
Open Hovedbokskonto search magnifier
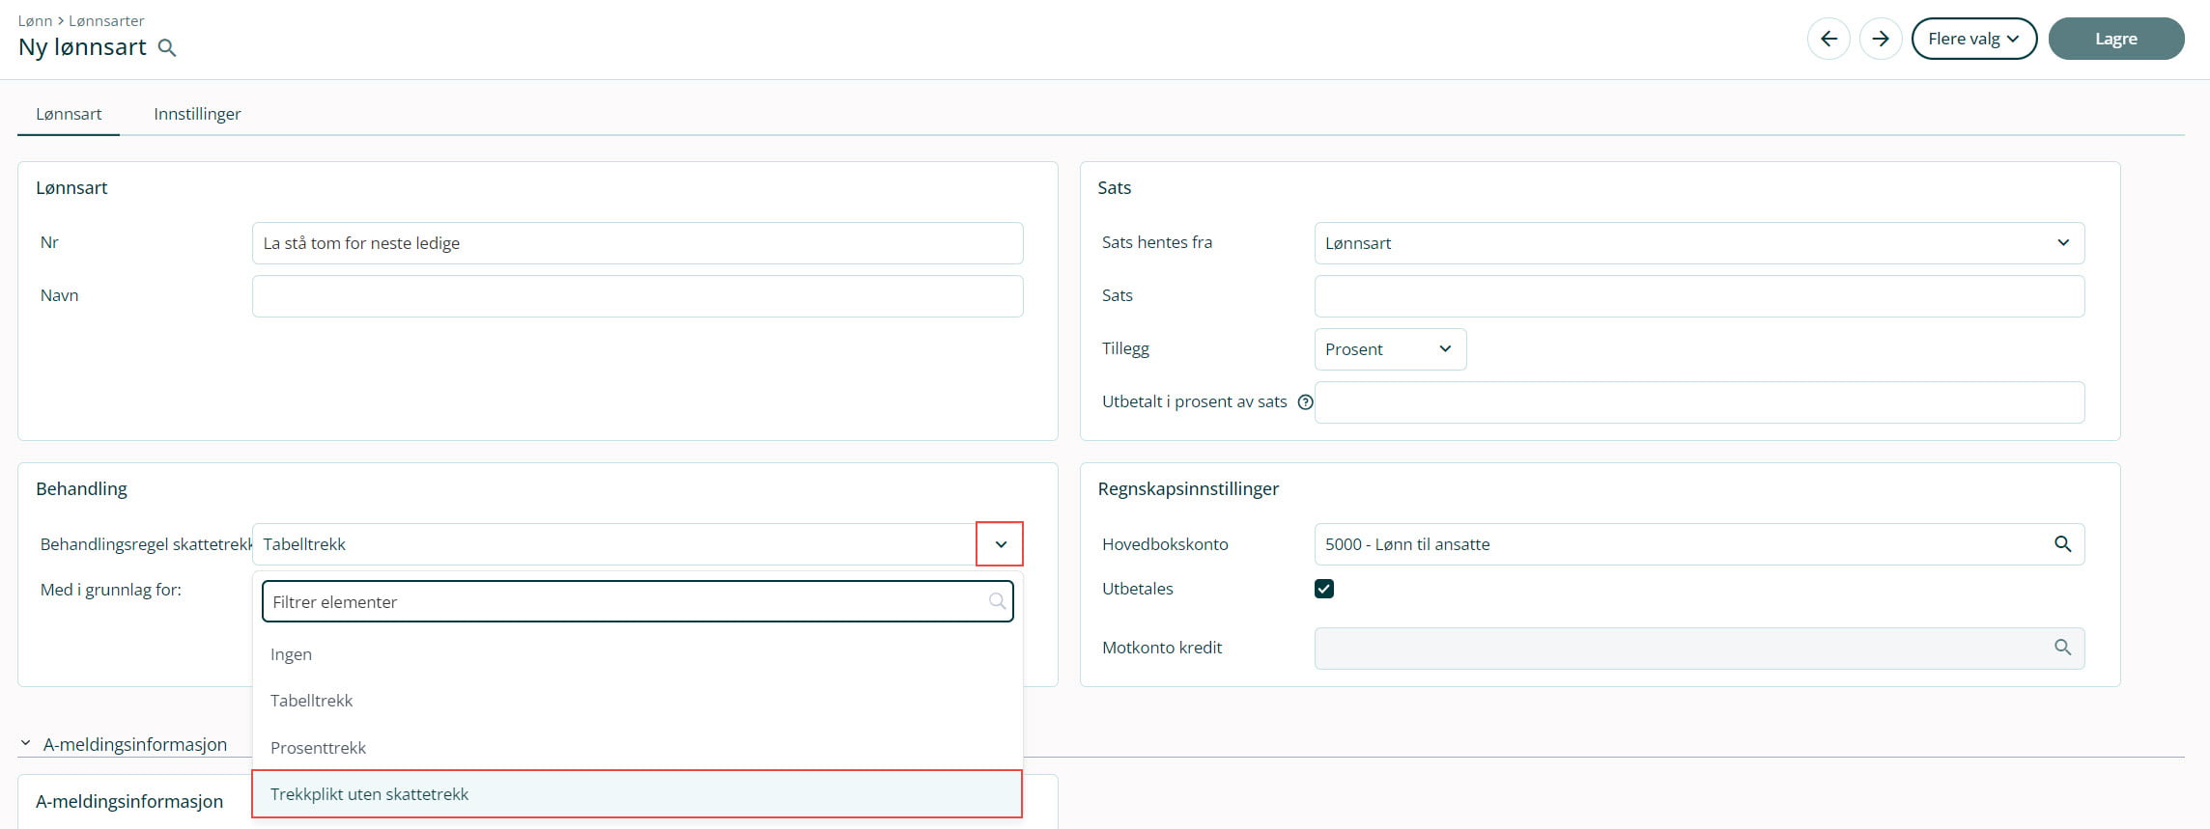coord(2062,544)
